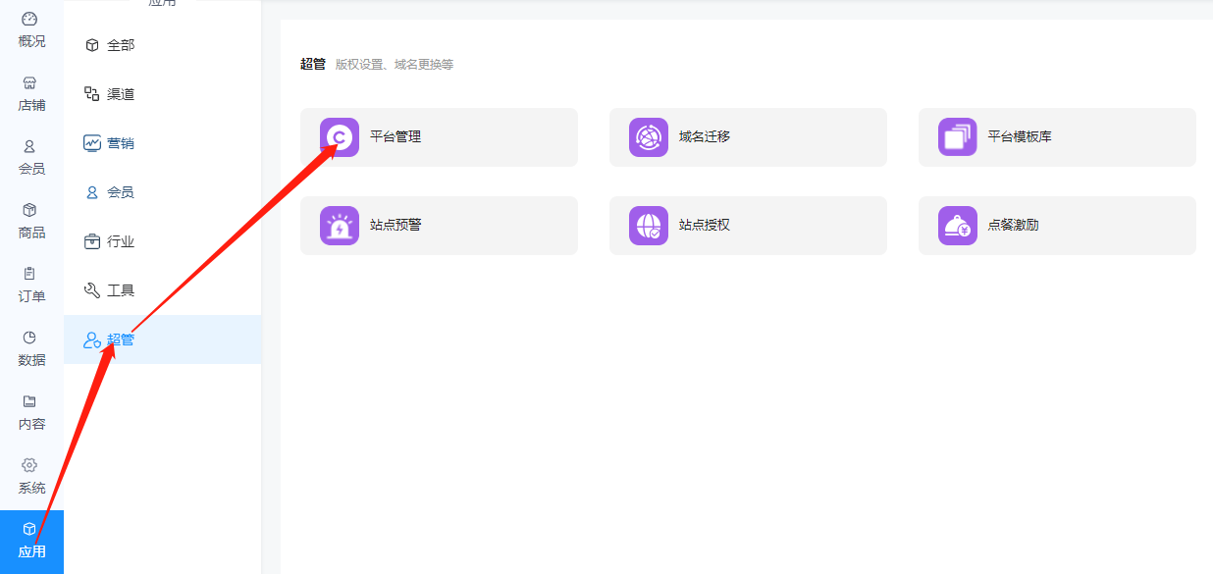
Task: Click the 行业 briefcase icon
Action: tap(92, 241)
